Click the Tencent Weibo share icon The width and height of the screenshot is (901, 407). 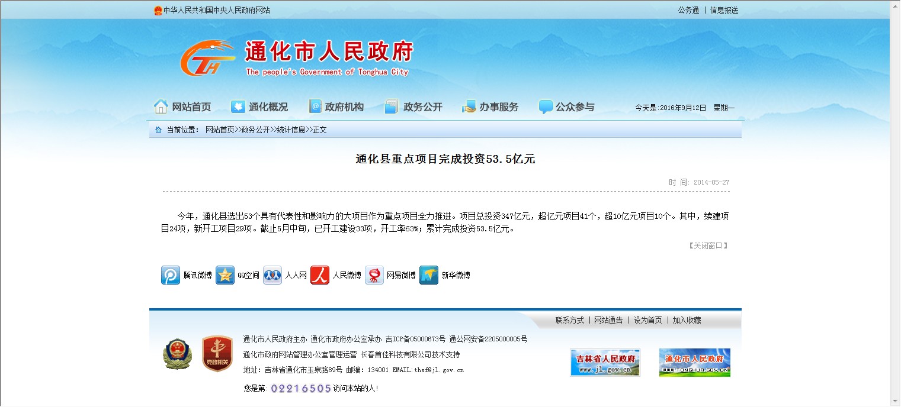(171, 275)
